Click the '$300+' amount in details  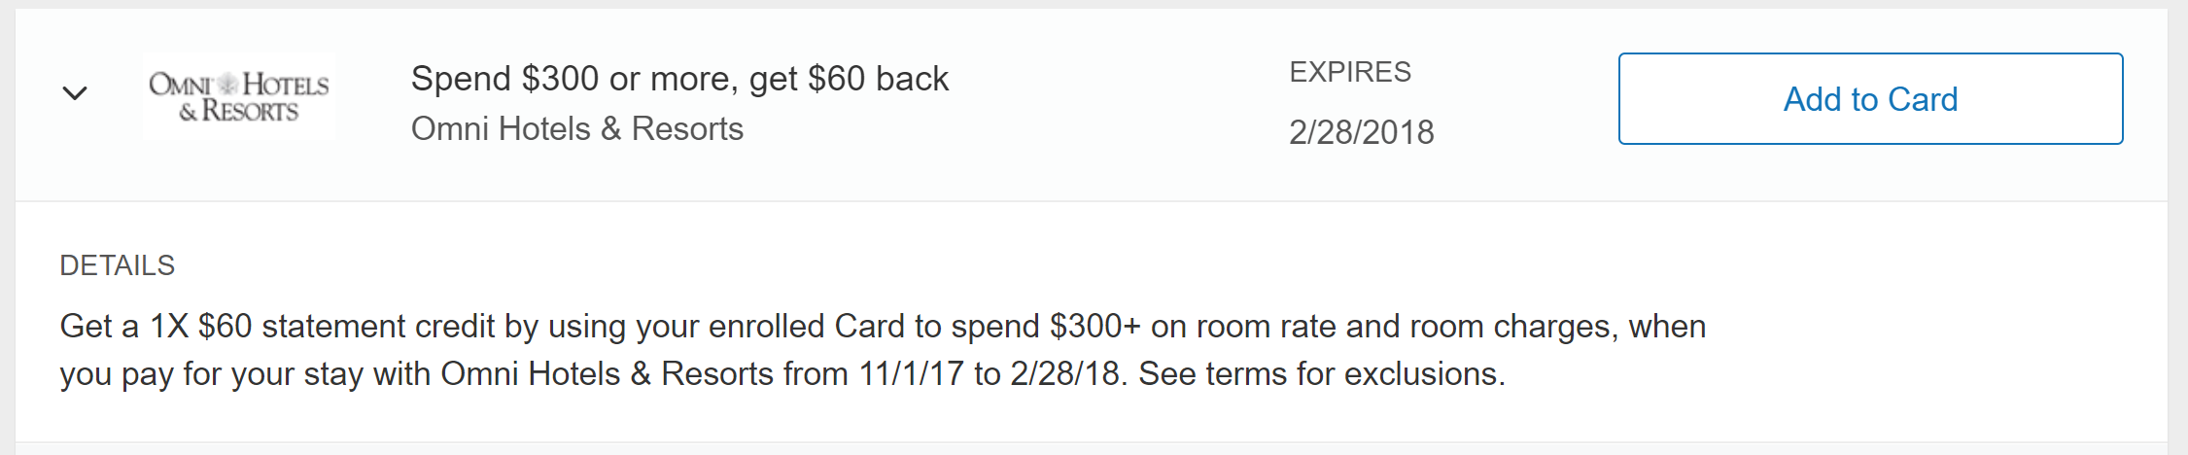click(x=1094, y=327)
